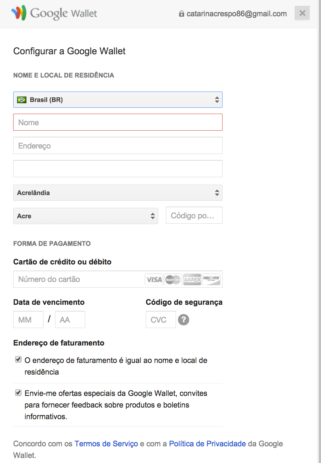Screen dimensions: 321x463
Task: Open the Acre state dropdown
Action: click(86, 216)
